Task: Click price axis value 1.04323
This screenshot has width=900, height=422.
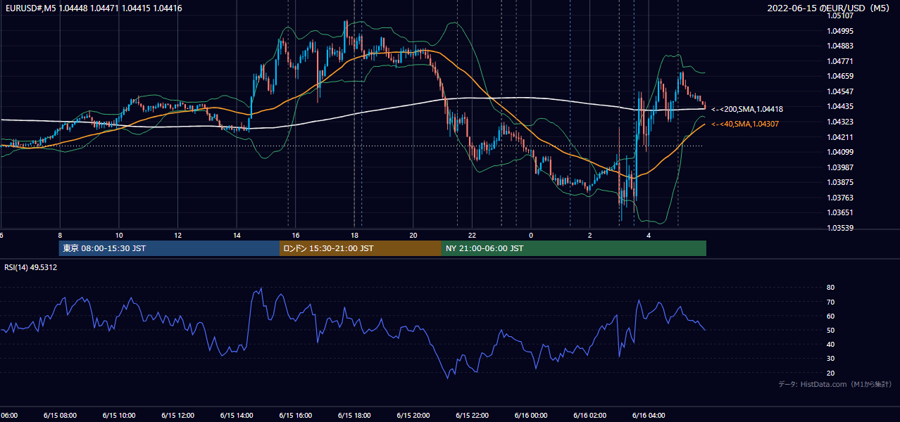Action: [x=841, y=122]
